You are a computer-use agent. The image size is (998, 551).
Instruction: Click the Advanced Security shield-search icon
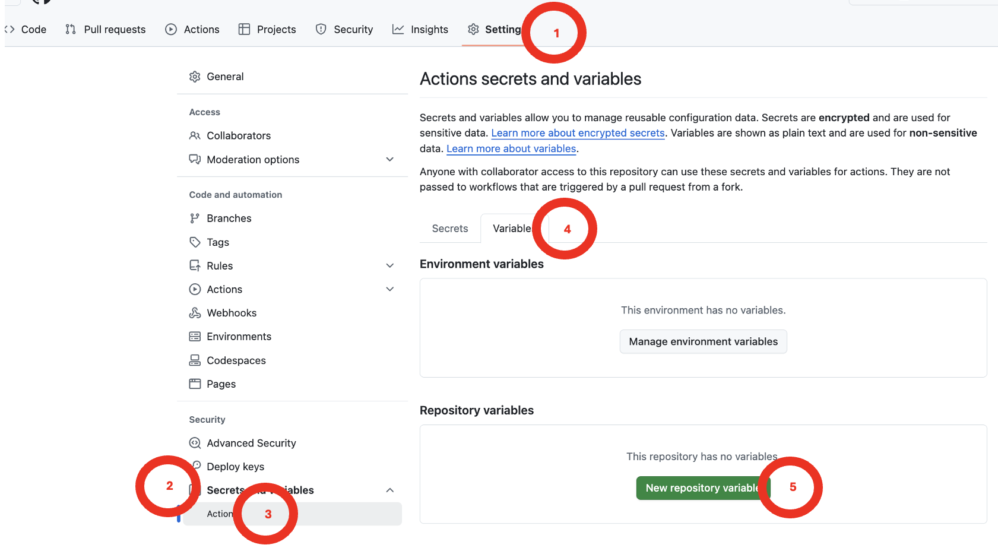(195, 443)
